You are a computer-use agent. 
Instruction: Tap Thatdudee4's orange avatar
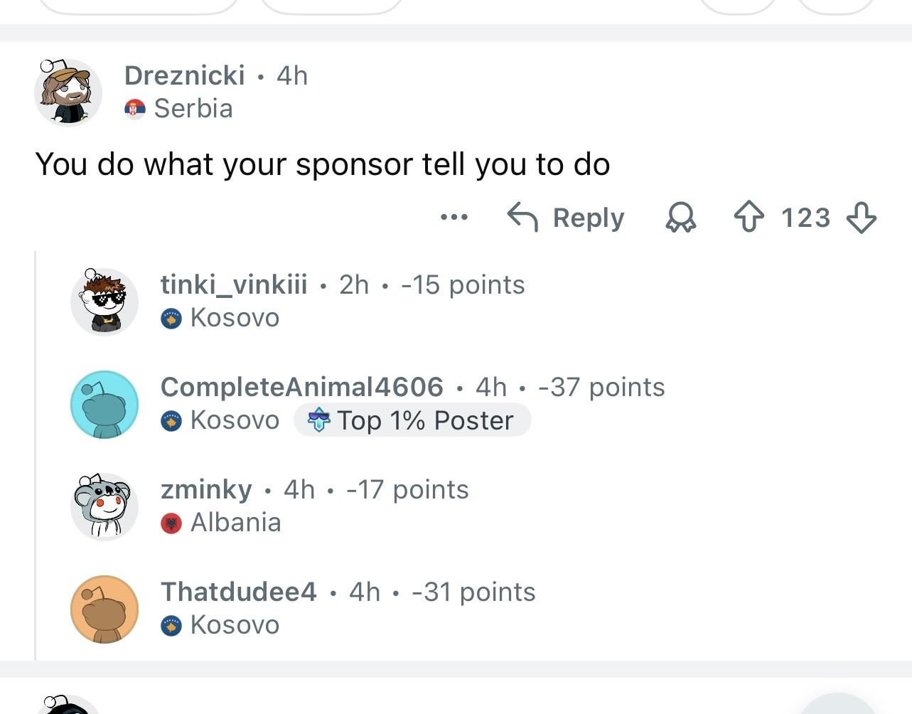pyautogui.click(x=104, y=609)
